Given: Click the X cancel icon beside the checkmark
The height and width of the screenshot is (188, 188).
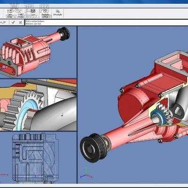Looking at the screenshot, I should [x=20, y=22].
